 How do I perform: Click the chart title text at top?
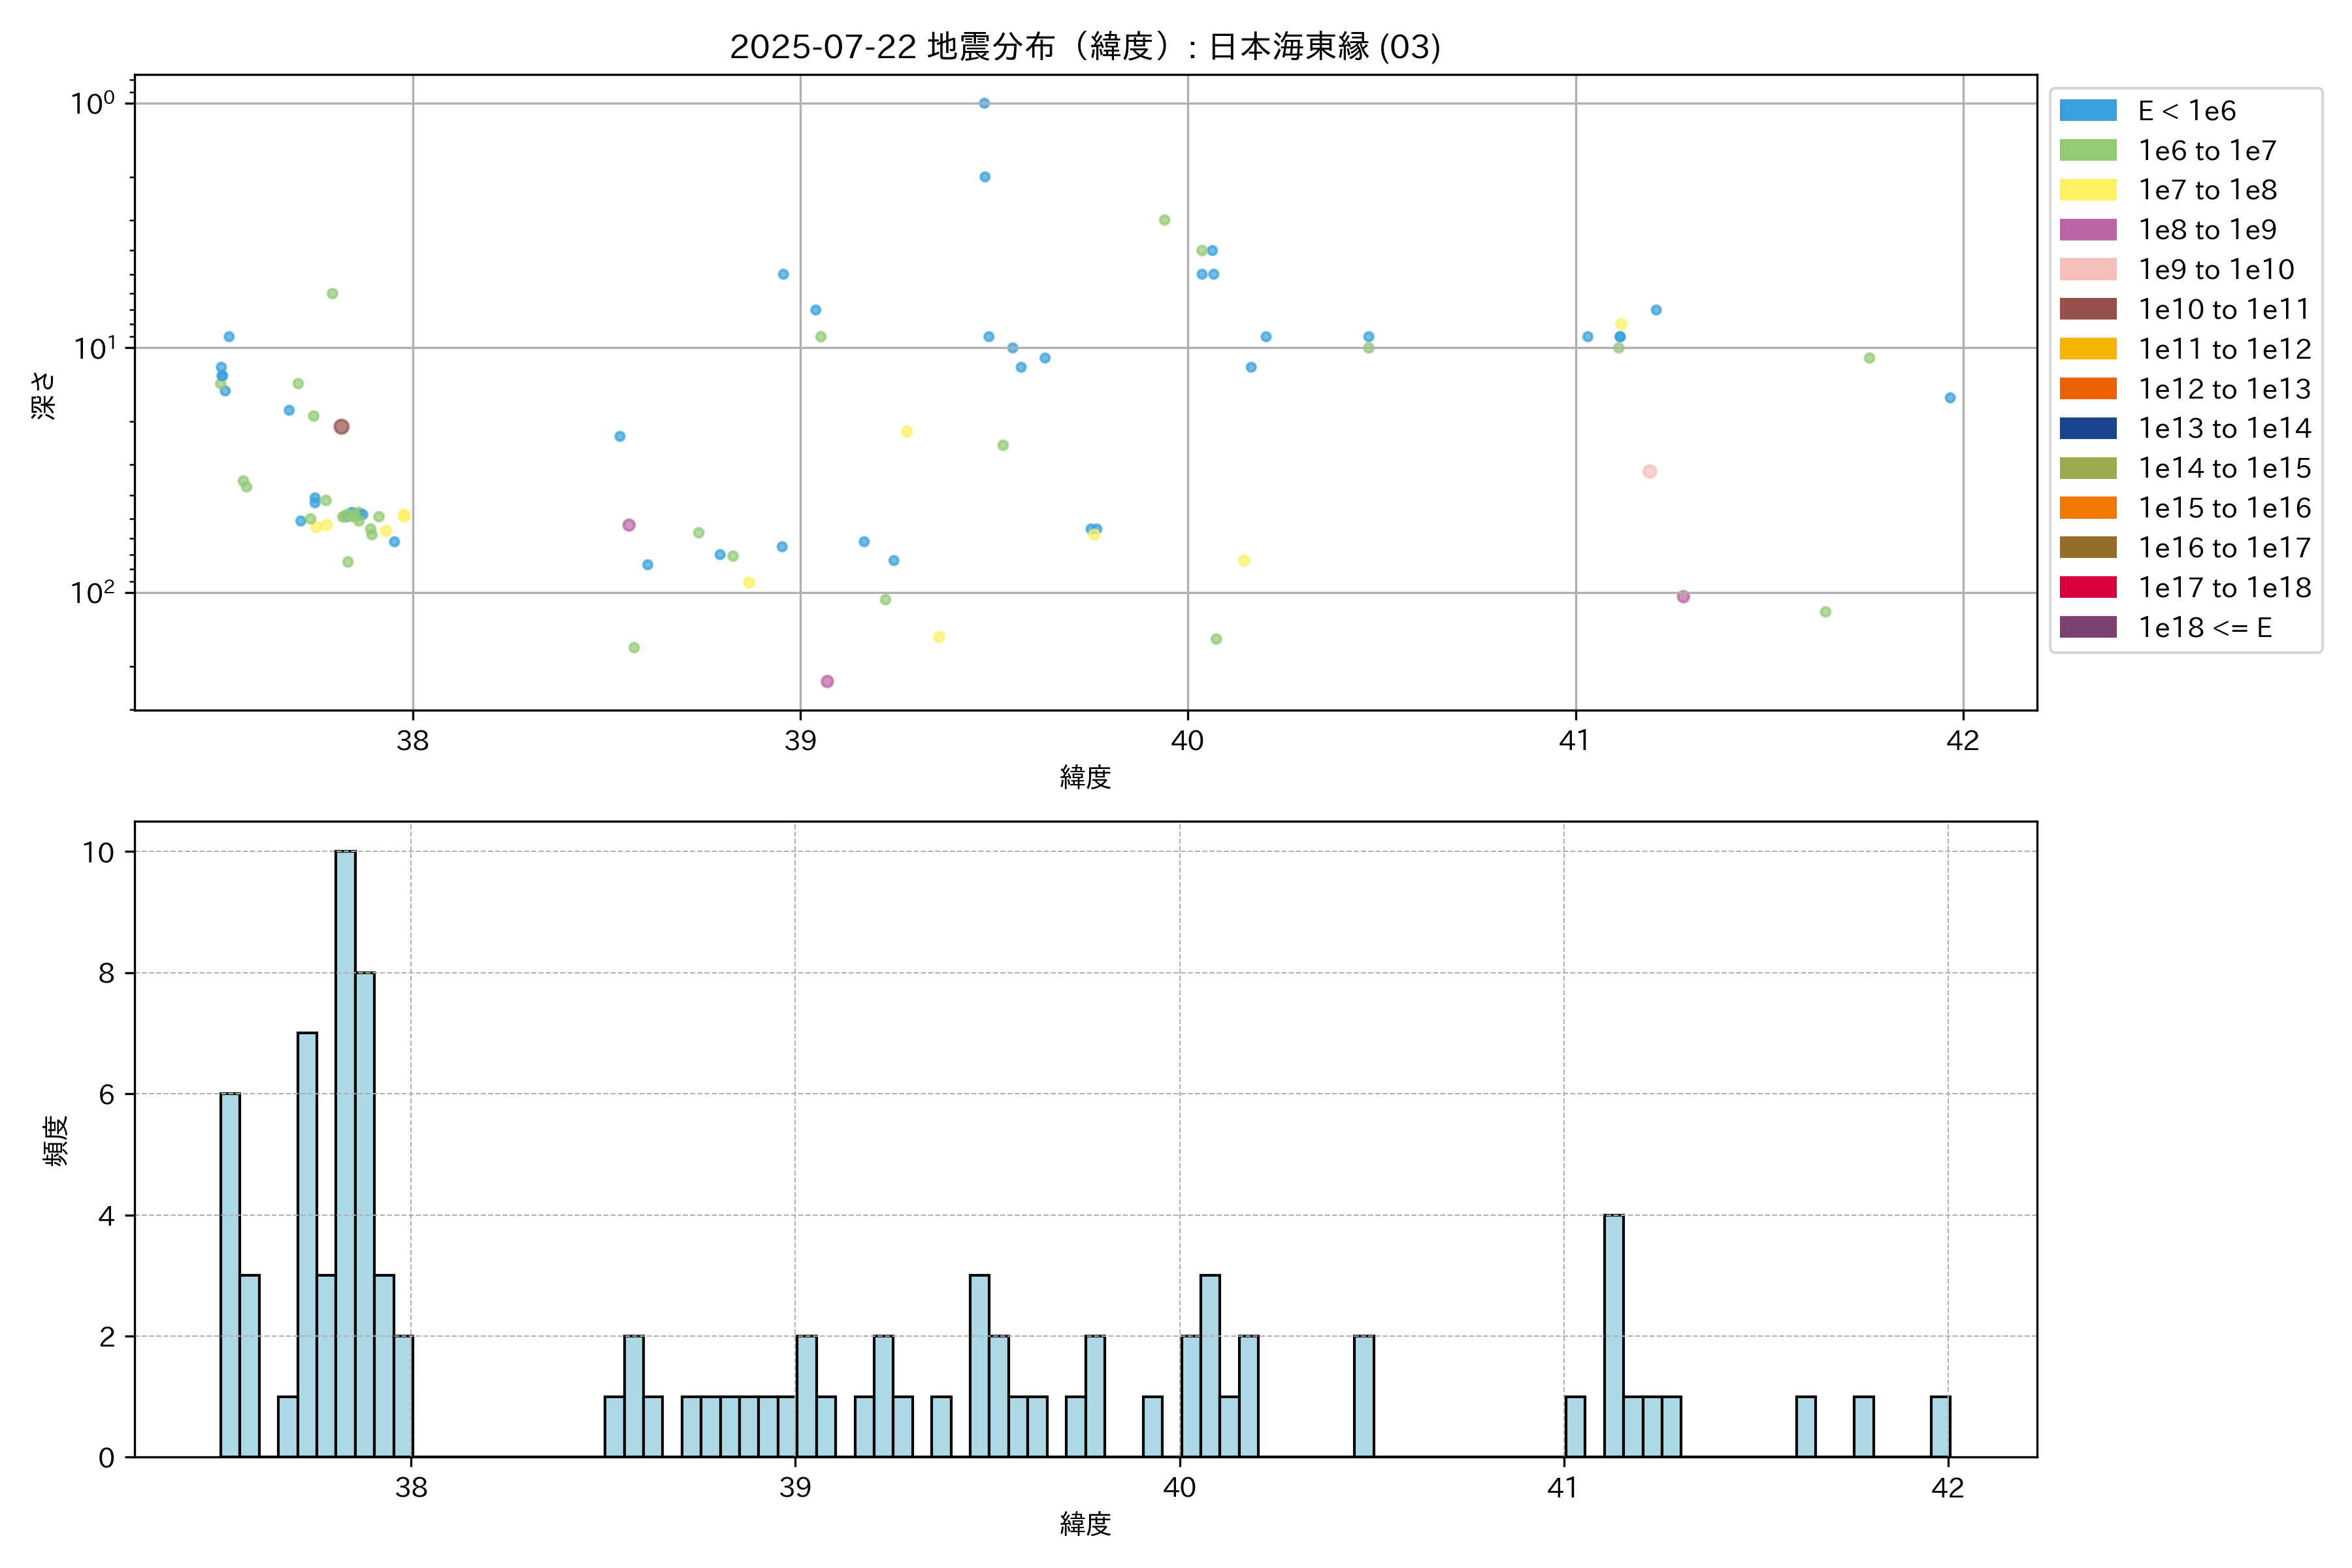[x=1085, y=47]
